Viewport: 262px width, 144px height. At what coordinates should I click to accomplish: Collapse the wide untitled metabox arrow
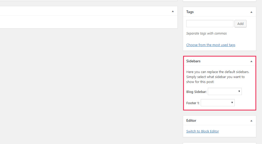click(x=173, y=11)
